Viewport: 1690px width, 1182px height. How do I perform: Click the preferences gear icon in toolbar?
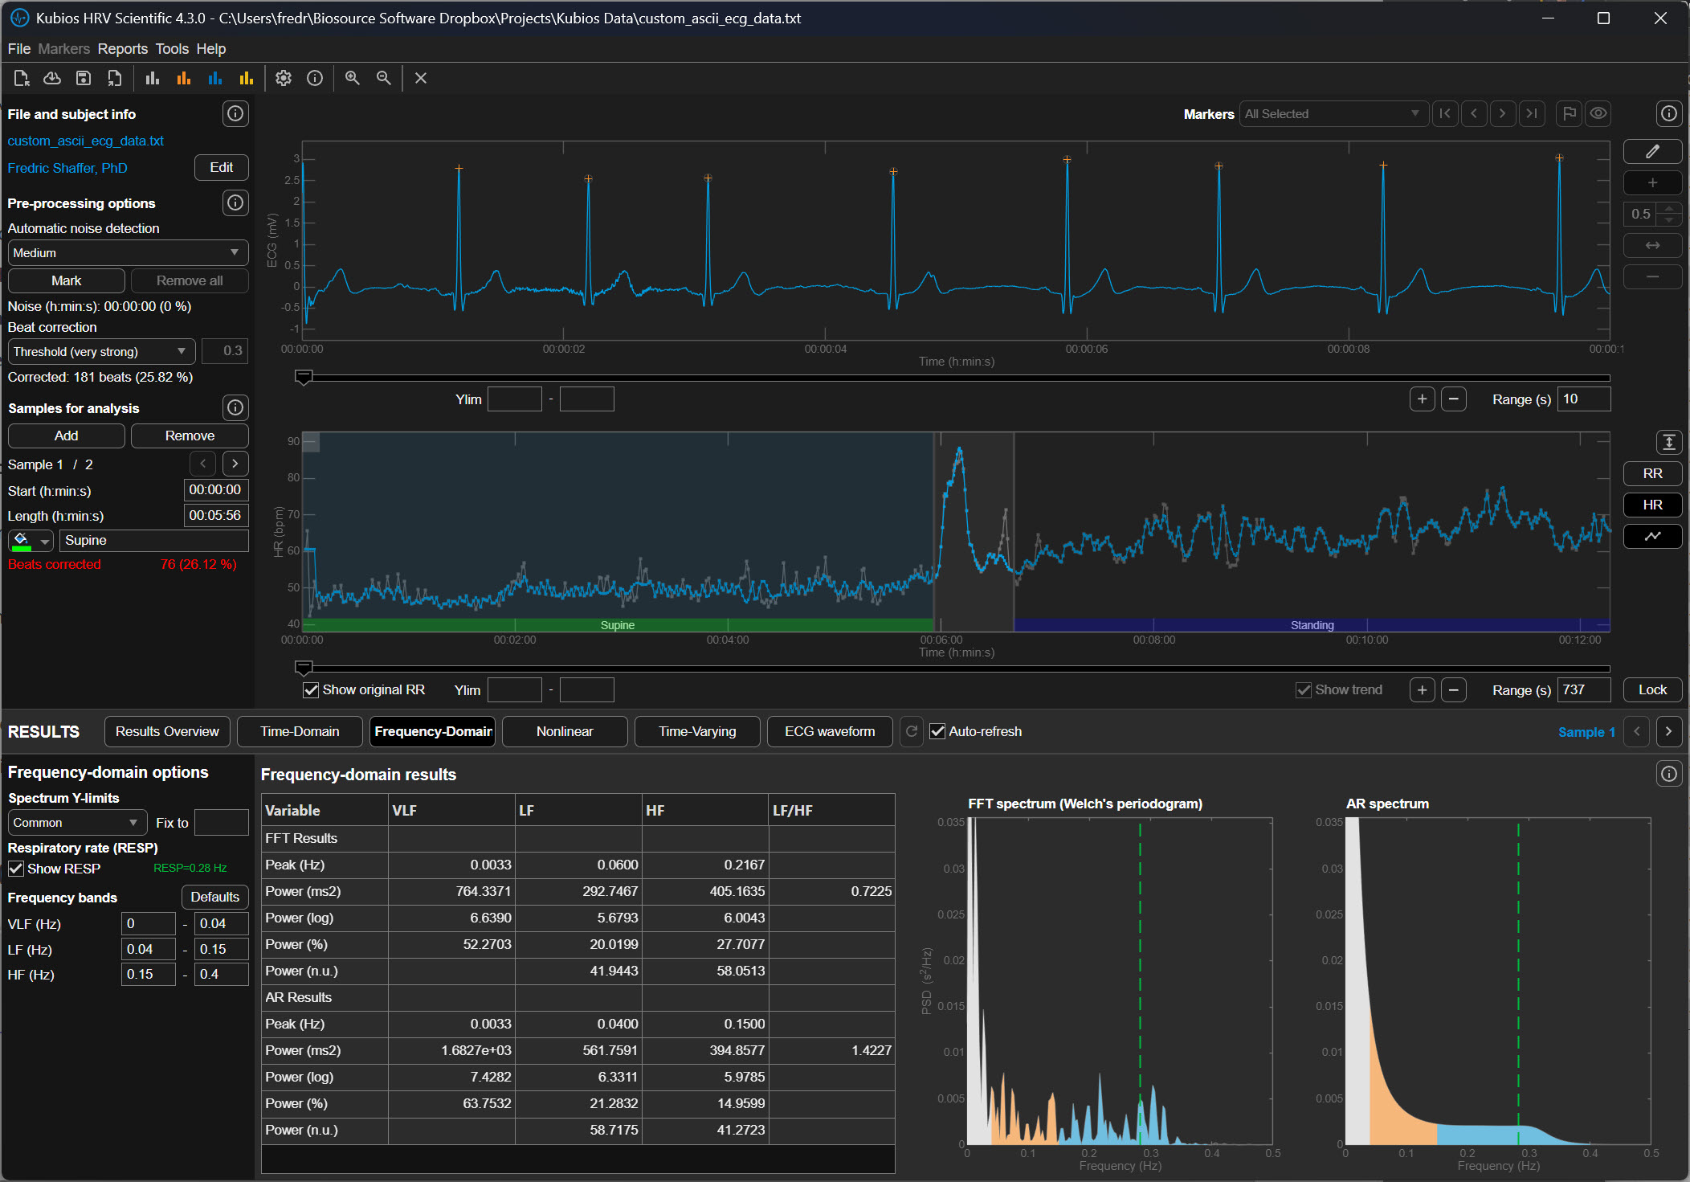(283, 78)
